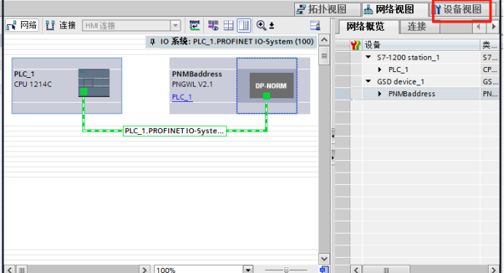Image resolution: width=504 pixels, height=273 pixels.
Task: Expand the PNMBaddress tree node
Action: [x=379, y=94]
